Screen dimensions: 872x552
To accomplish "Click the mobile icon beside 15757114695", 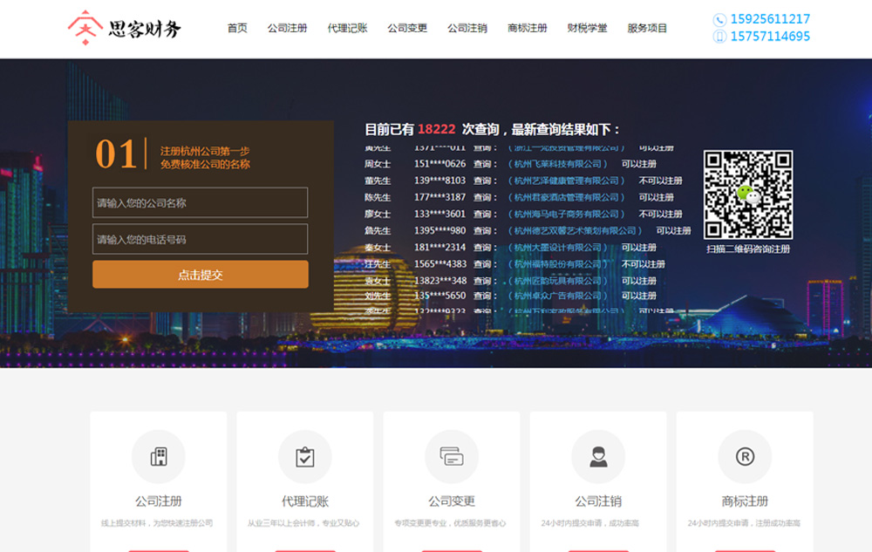I will click(x=719, y=37).
